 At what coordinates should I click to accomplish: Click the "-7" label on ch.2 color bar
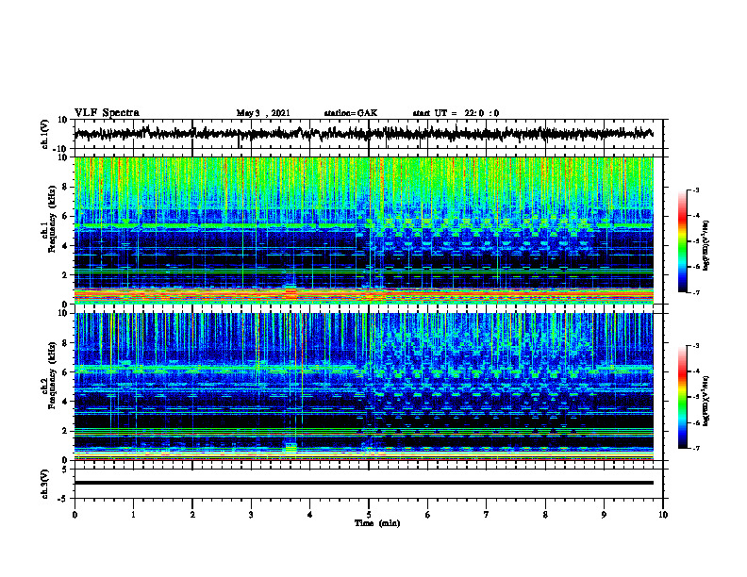pyautogui.click(x=696, y=448)
